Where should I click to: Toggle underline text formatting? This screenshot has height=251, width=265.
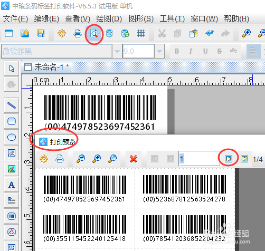(205, 51)
